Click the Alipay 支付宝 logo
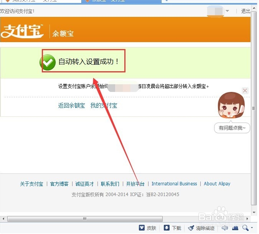 click(x=22, y=31)
